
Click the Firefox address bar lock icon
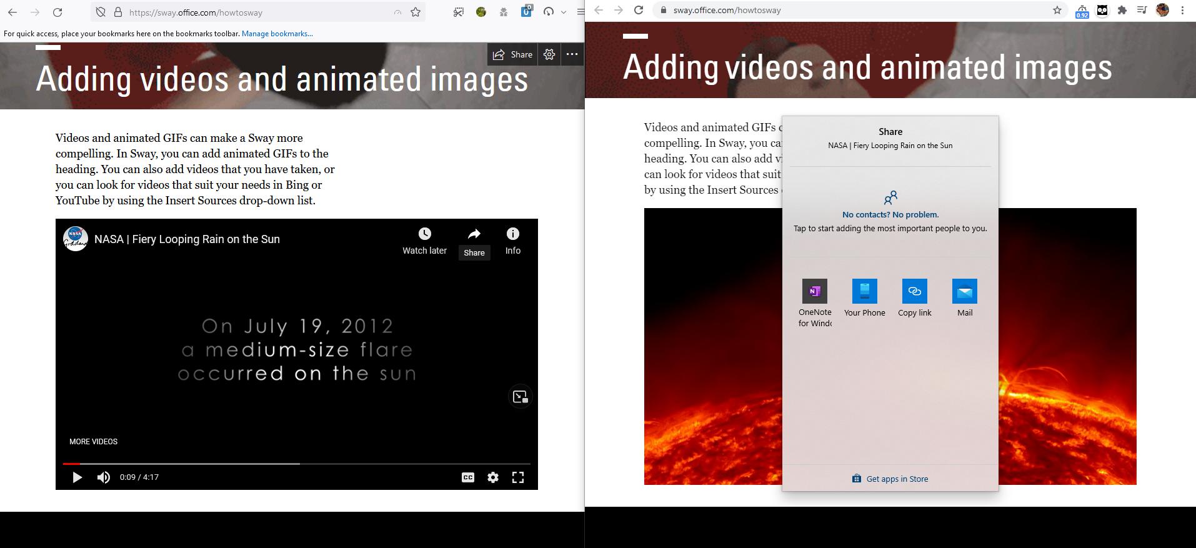(117, 12)
